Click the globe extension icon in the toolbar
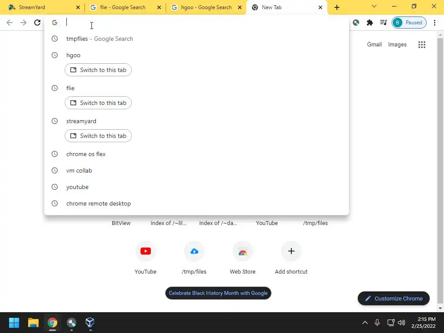Screen dimensions: 444x333 point(356,23)
